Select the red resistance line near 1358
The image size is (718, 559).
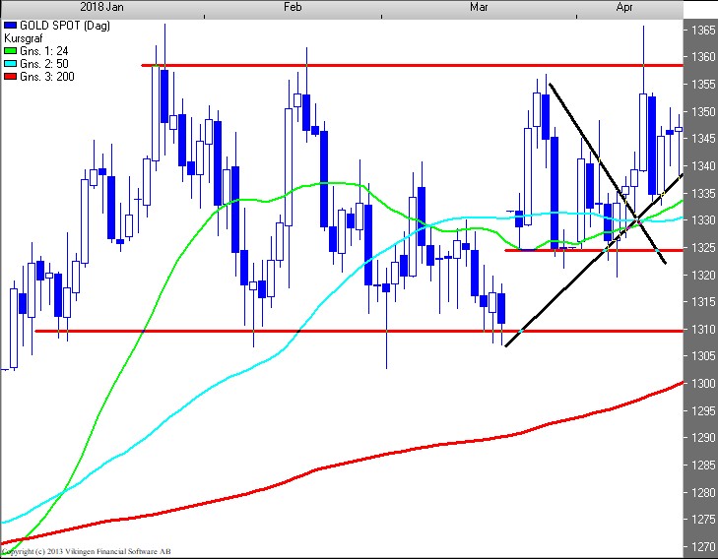(412, 65)
